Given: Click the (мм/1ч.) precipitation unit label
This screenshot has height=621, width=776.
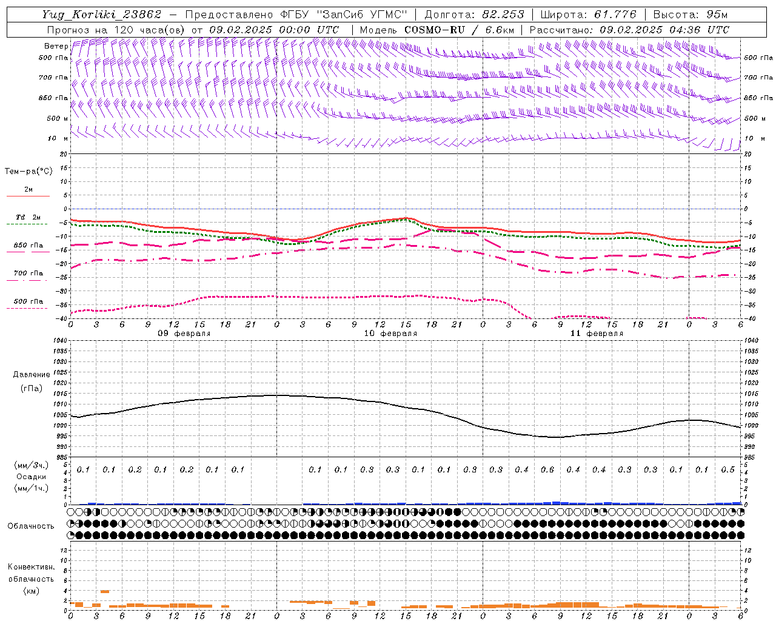Looking at the screenshot, I should [32, 488].
